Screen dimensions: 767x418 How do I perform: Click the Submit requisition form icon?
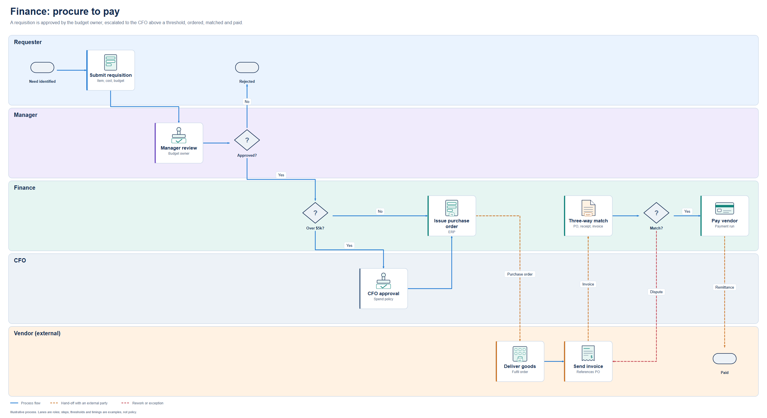pyautogui.click(x=111, y=62)
